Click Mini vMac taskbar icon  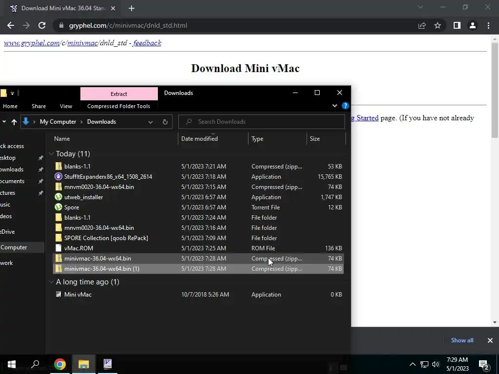[x=108, y=364]
